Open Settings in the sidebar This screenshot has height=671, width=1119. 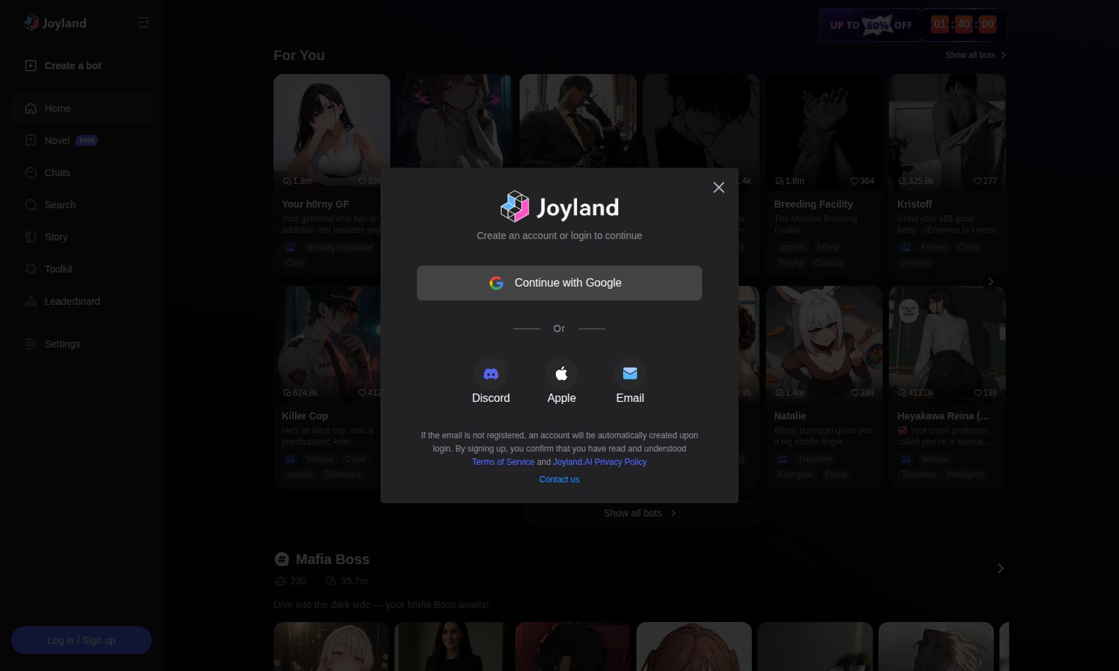[x=82, y=344]
